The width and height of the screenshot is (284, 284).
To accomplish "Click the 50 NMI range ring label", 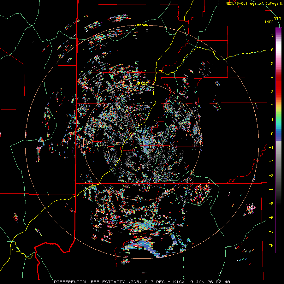I will [142, 84].
